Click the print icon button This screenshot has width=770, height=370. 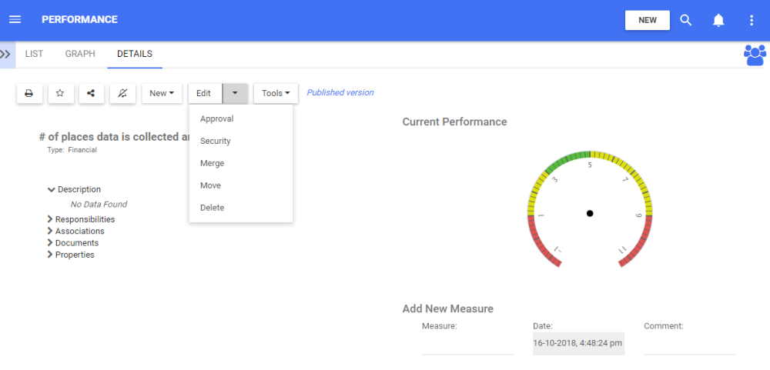[29, 93]
